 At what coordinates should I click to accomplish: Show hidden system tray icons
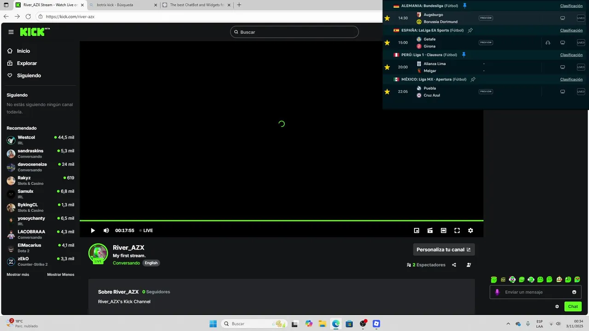click(x=508, y=324)
